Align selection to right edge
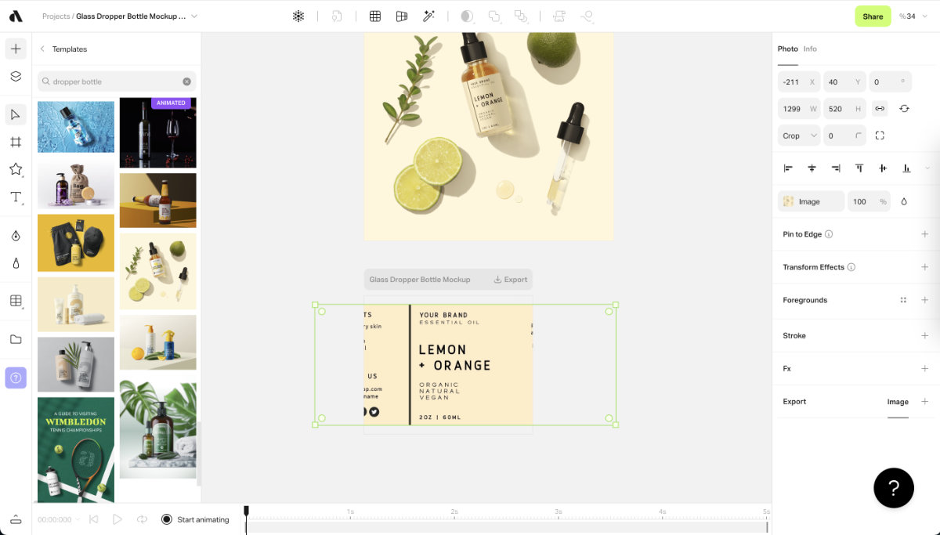The height and width of the screenshot is (535, 940). [836, 168]
